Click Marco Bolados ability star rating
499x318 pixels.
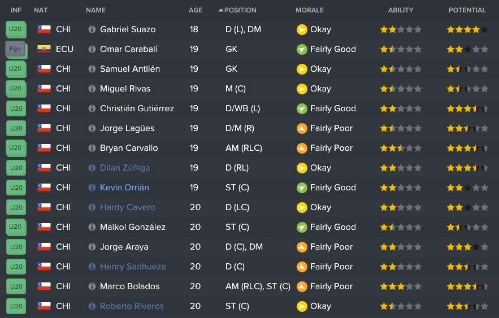[401, 287]
